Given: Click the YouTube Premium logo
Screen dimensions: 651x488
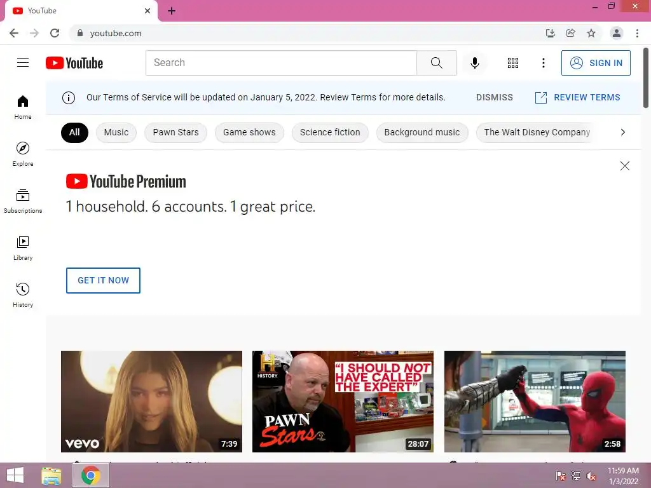Looking at the screenshot, I should [126, 182].
